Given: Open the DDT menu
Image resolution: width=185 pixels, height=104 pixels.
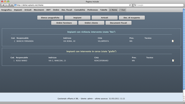Looking at the screenshot, I should [48, 10].
